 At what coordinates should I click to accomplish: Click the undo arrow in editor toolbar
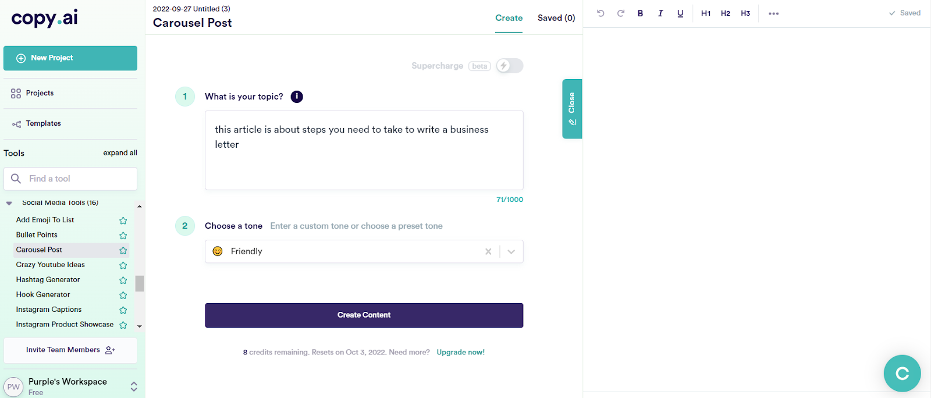point(600,13)
